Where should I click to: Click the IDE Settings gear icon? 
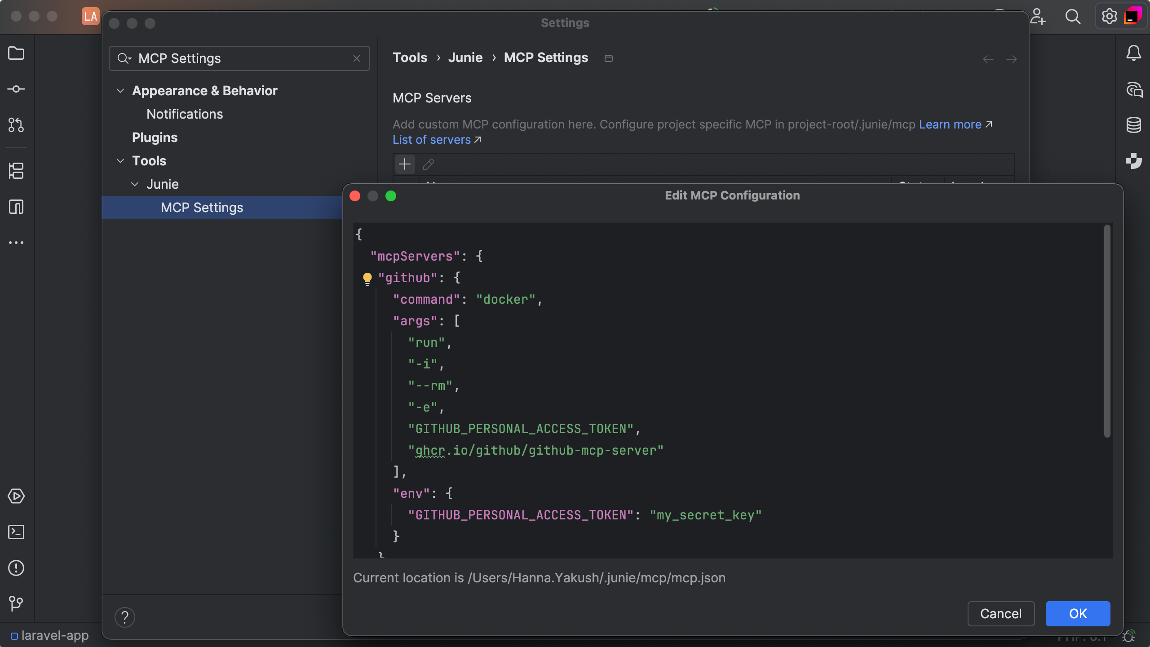point(1109,17)
